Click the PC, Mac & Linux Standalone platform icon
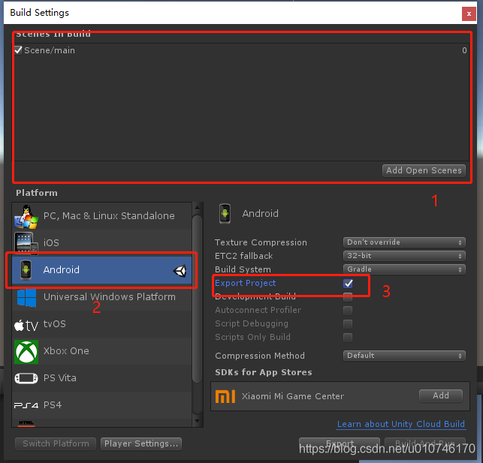This screenshot has height=463, width=483. coord(26,217)
